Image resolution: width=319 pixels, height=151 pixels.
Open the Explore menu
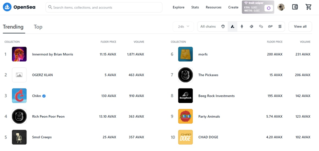coord(179,7)
